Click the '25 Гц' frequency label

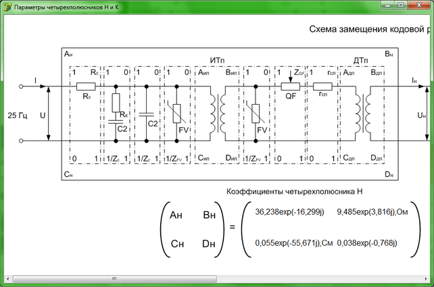coord(18,115)
